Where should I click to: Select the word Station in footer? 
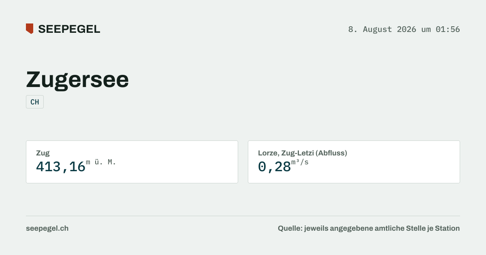[448, 228]
